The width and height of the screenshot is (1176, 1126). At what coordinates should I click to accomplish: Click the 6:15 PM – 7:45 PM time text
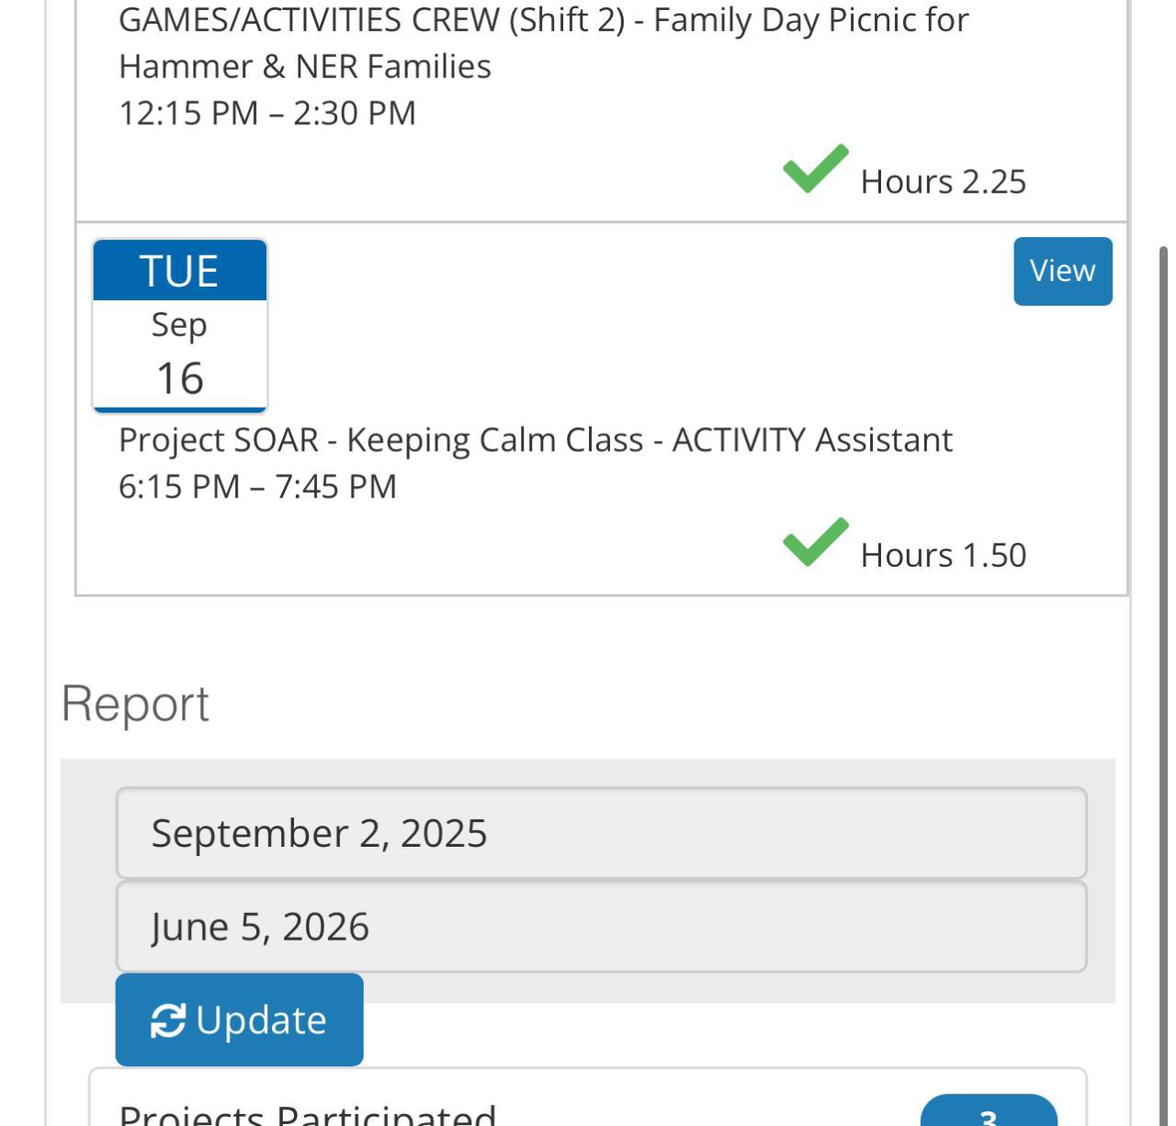(257, 487)
